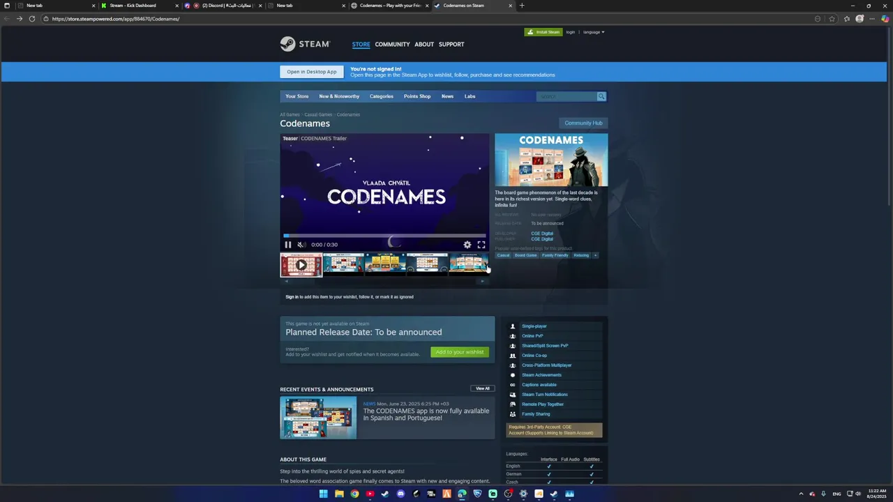Open the Your Store dropdown
This screenshot has height=502, width=893.
[x=297, y=96]
